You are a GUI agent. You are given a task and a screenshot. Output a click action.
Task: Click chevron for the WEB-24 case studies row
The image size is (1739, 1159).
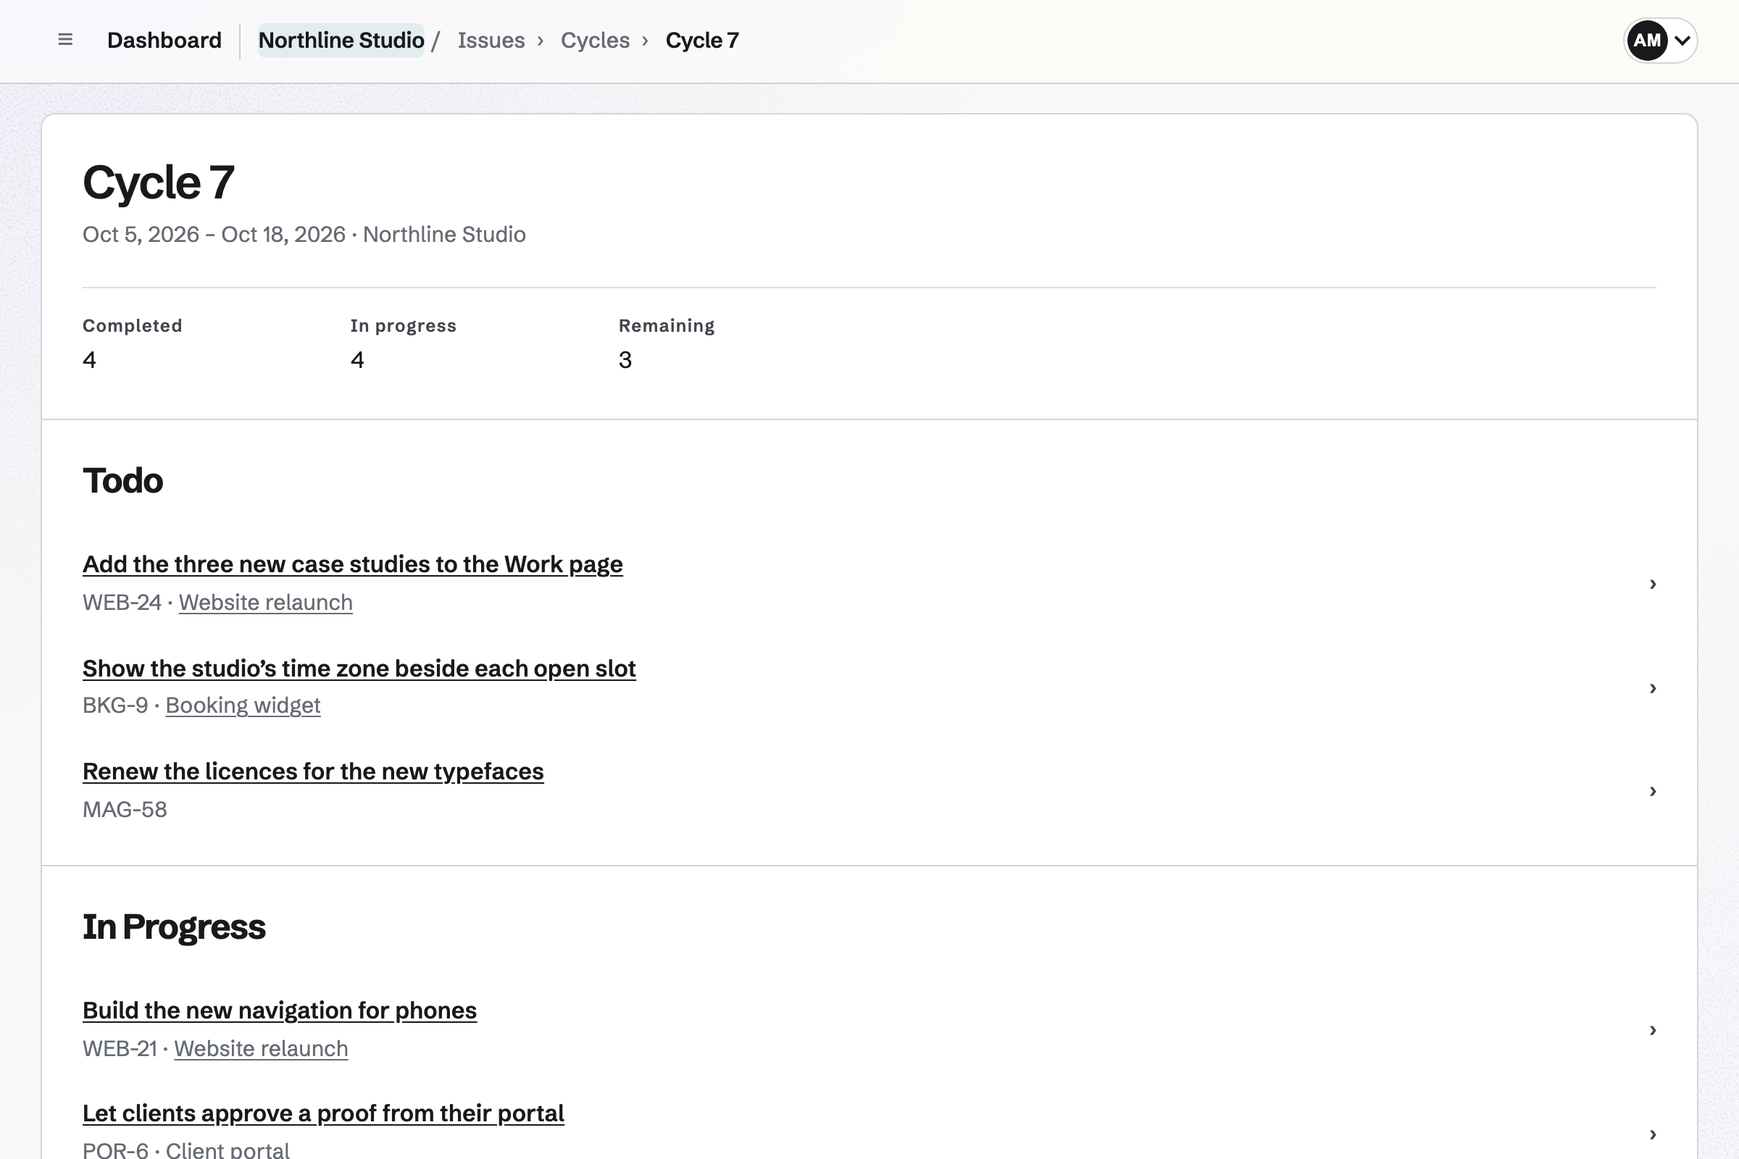point(1653,584)
